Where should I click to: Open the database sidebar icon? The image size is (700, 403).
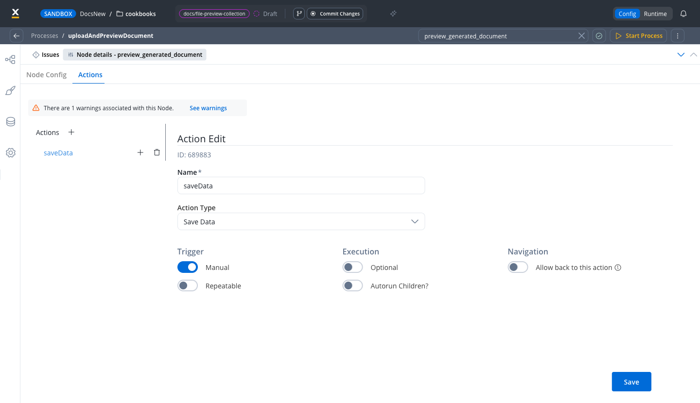tap(10, 121)
